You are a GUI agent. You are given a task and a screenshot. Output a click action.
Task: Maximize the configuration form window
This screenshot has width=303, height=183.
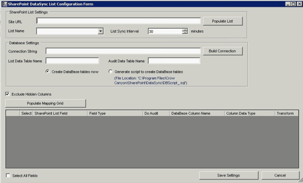pos(293,4)
